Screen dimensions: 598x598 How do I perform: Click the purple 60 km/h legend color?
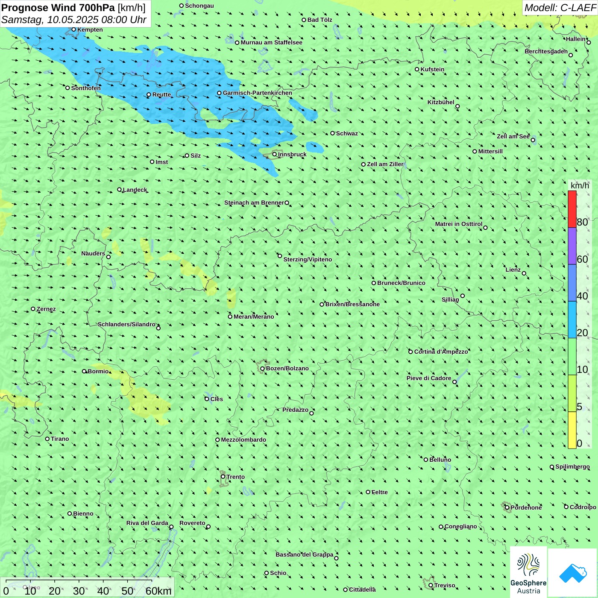click(572, 246)
